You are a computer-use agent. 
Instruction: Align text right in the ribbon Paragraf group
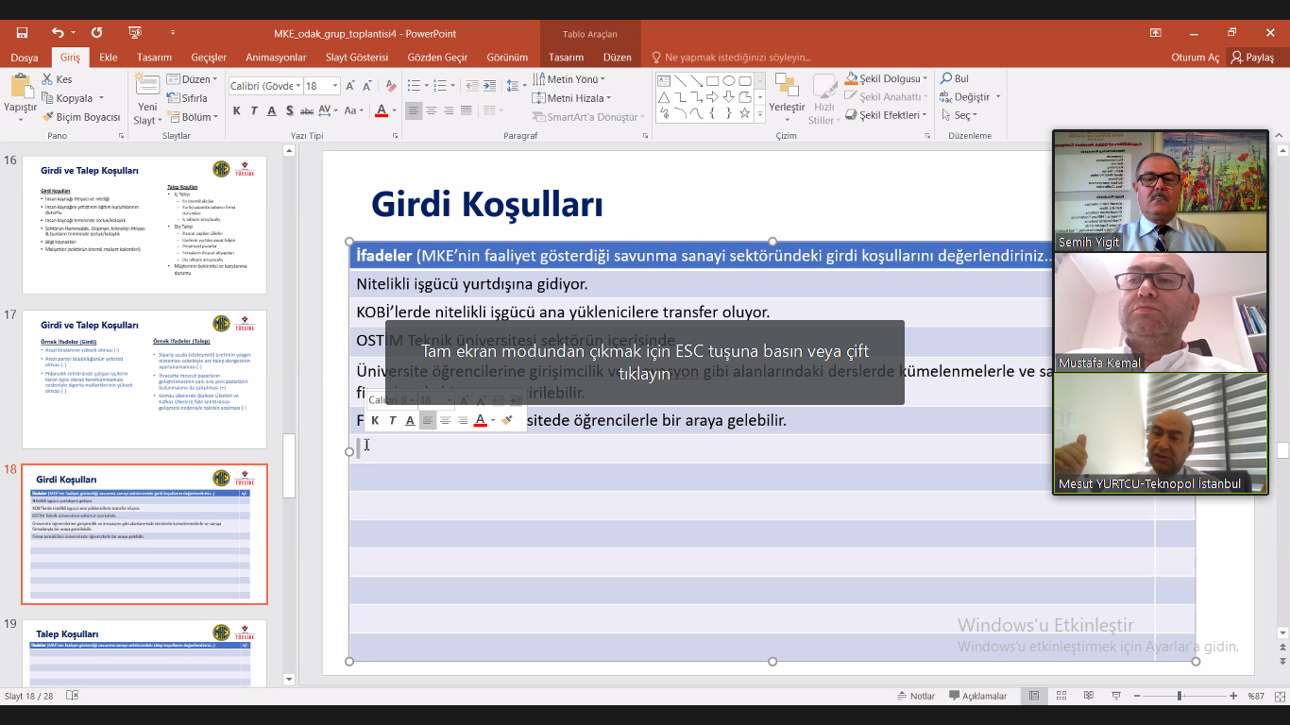coord(449,111)
